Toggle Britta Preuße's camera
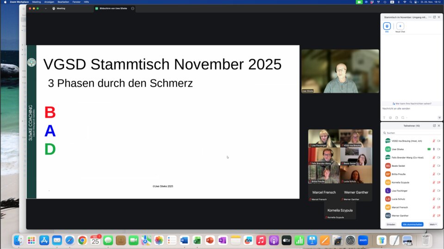Screen dimensions: 444x249 pos(438,174)
